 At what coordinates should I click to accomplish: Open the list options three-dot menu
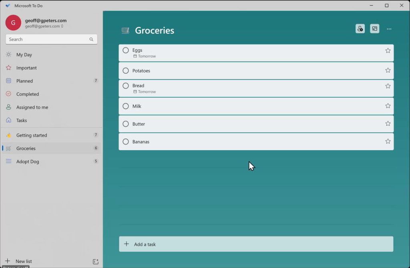[389, 29]
